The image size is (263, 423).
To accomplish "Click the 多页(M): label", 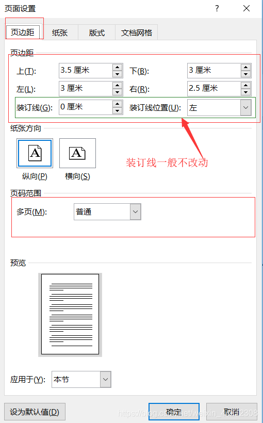I will point(31,212).
